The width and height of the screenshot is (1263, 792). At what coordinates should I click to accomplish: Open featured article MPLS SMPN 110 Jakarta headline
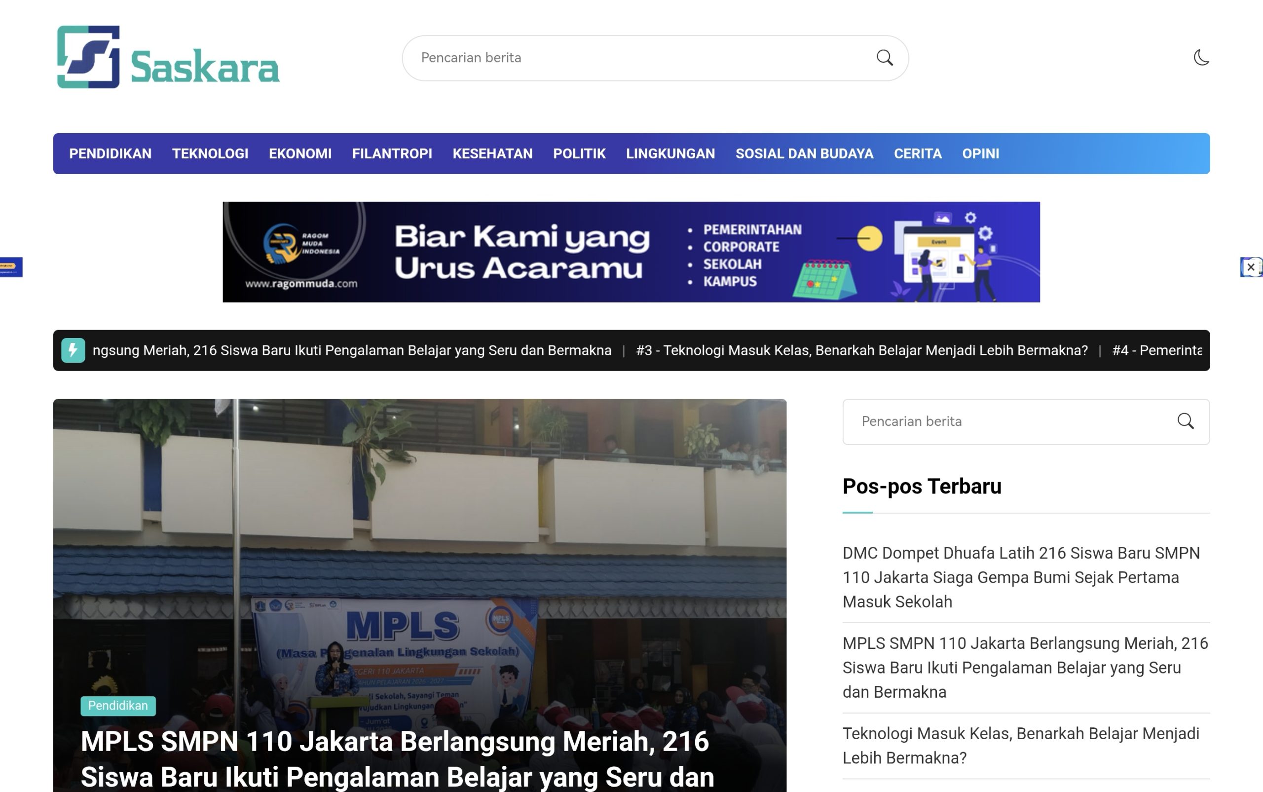[x=397, y=759]
